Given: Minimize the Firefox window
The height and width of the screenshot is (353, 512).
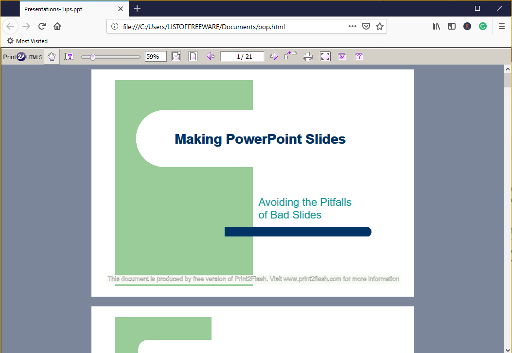Looking at the screenshot, I should point(455,8).
